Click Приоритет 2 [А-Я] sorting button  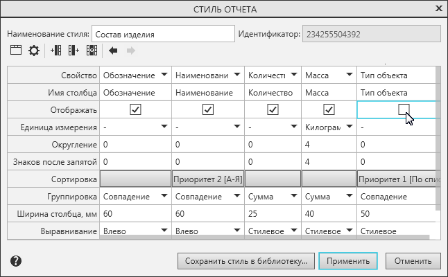(x=207, y=179)
